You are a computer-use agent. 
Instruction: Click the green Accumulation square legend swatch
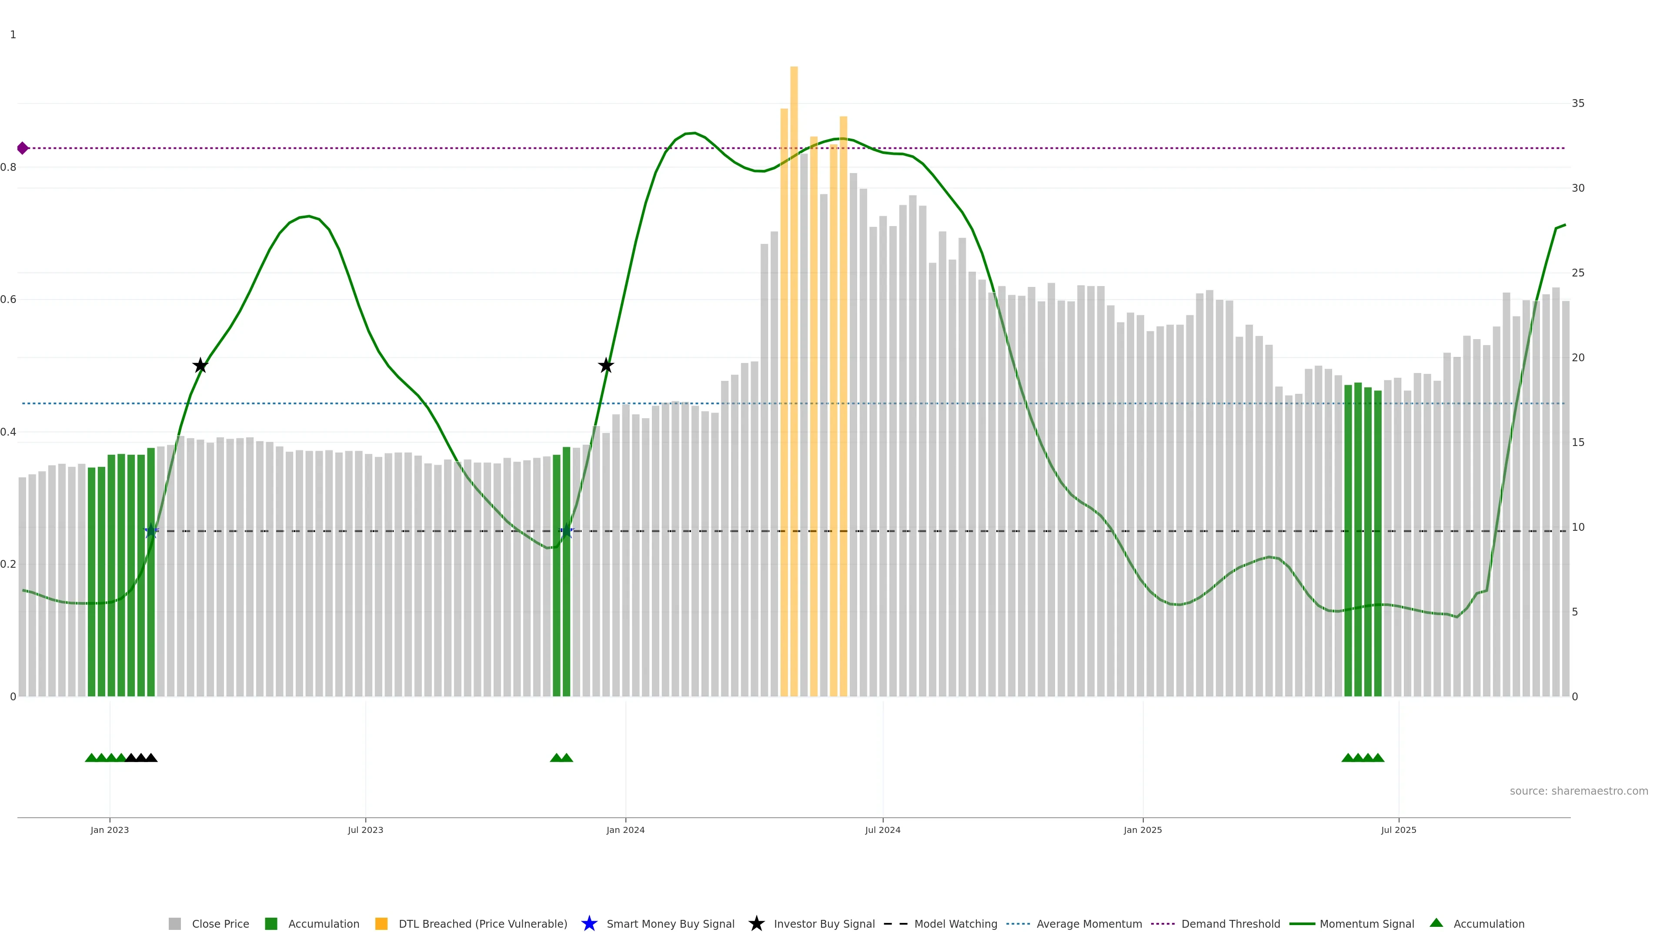271,924
